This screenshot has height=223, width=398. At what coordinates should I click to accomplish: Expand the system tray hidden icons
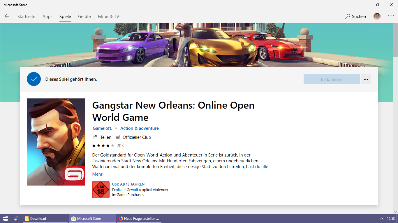pyautogui.click(x=381, y=219)
